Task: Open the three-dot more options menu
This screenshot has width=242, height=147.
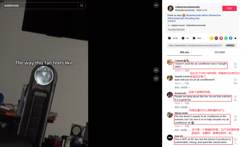Action: point(156,5)
